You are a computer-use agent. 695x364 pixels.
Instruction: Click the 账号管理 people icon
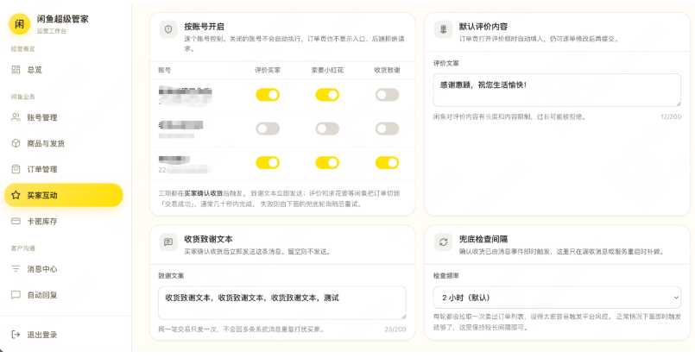pos(16,117)
